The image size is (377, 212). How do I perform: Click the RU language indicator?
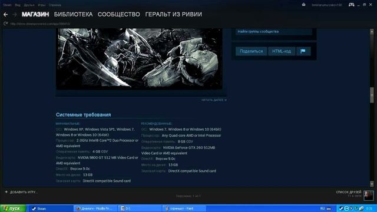pos(322,208)
